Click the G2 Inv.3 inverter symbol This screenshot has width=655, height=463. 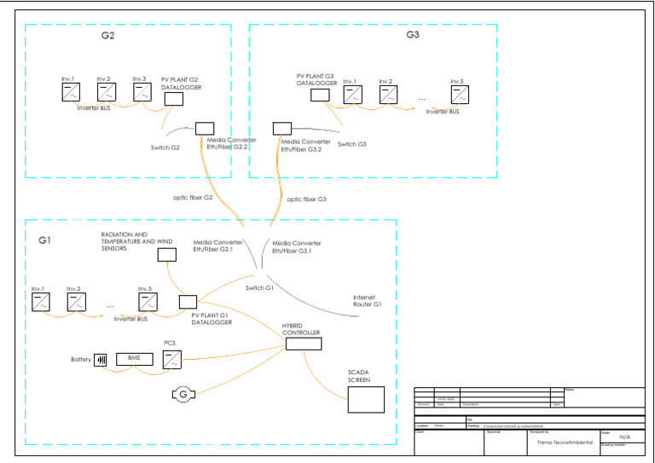142,92
